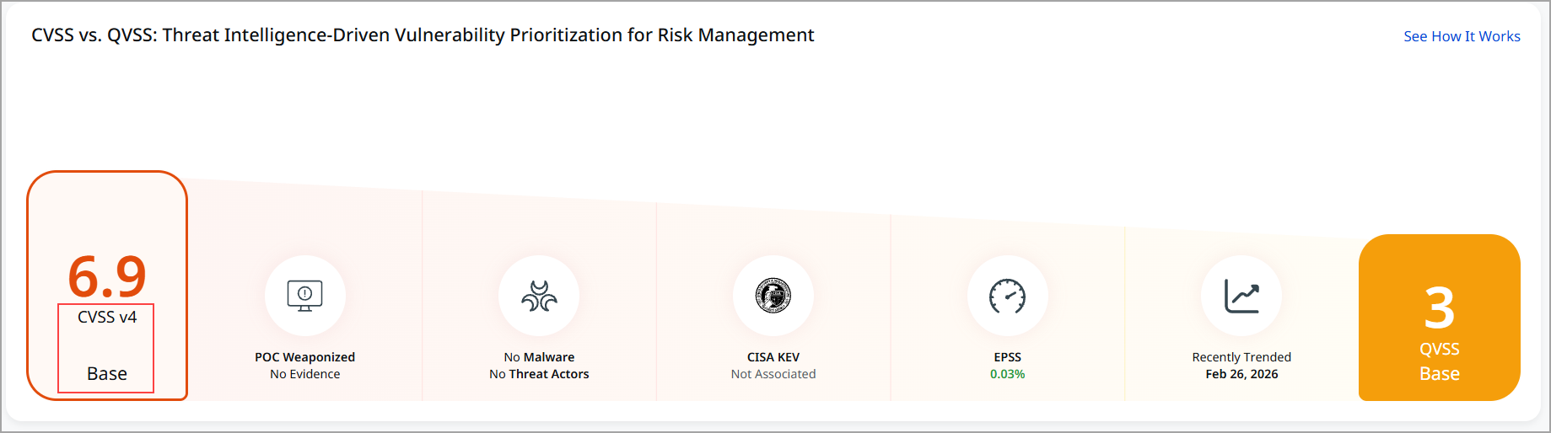Viewport: 1551px width, 433px height.
Task: Click the Base label under QVSS
Action: (1440, 373)
